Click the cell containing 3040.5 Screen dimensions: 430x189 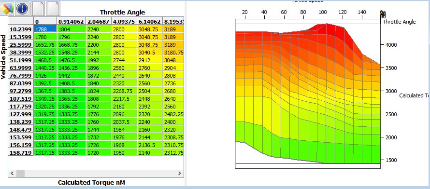tap(150, 52)
